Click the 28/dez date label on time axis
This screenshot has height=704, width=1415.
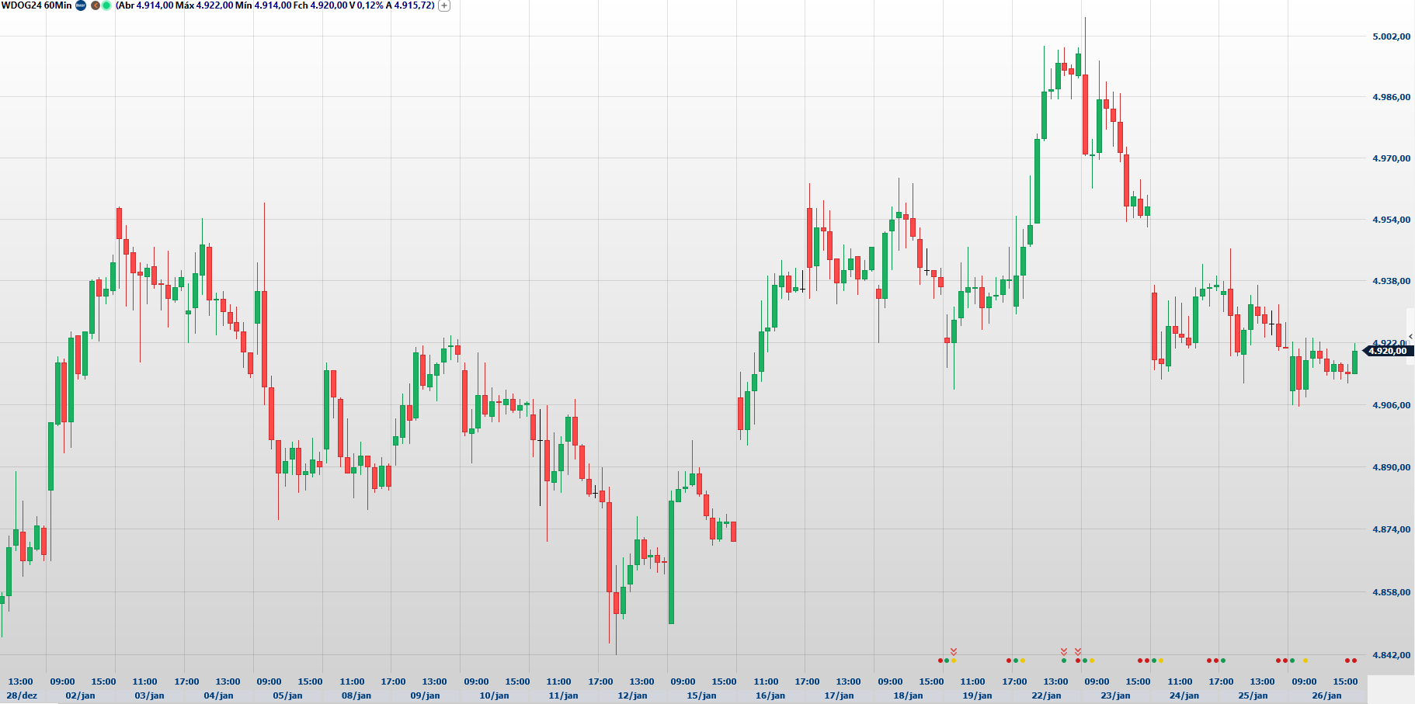(x=22, y=695)
